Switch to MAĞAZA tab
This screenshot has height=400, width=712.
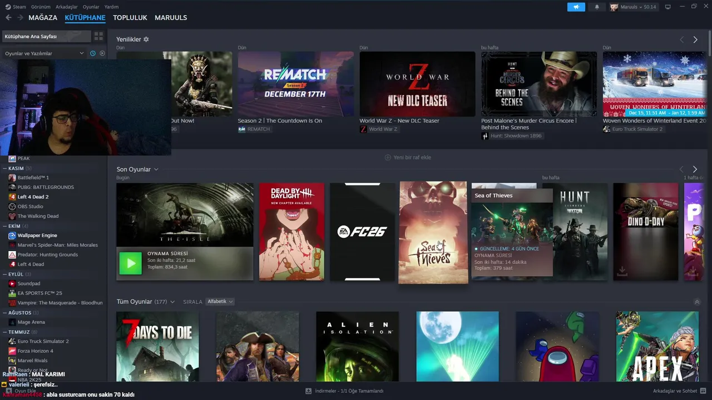coord(43,18)
